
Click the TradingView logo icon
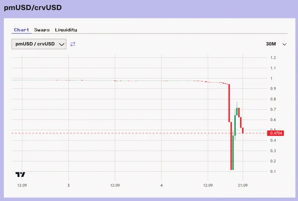coord(20,174)
